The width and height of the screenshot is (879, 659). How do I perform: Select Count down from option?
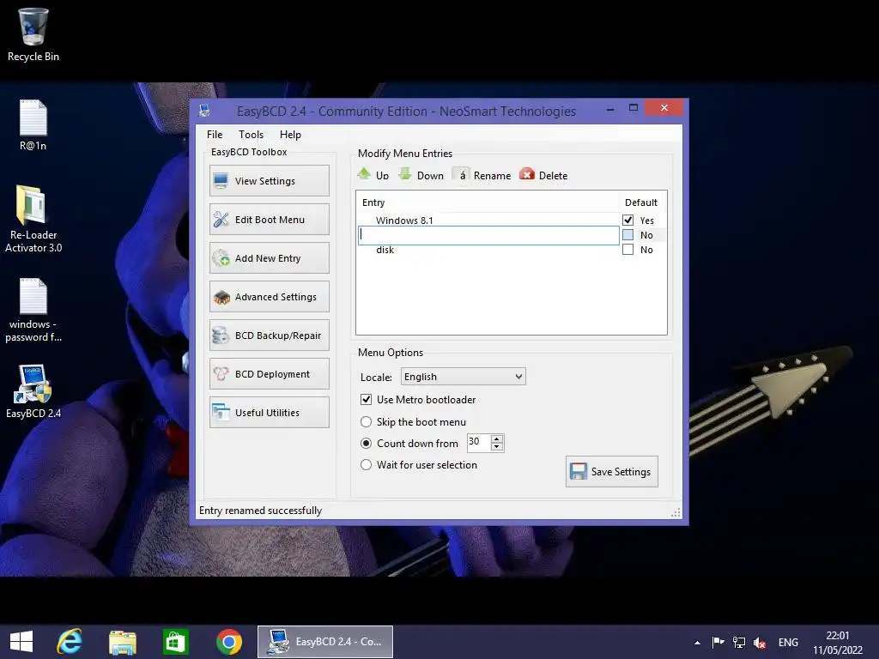click(x=366, y=444)
